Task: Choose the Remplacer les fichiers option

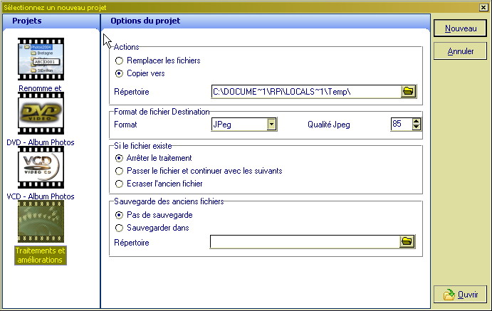Action: [x=119, y=61]
